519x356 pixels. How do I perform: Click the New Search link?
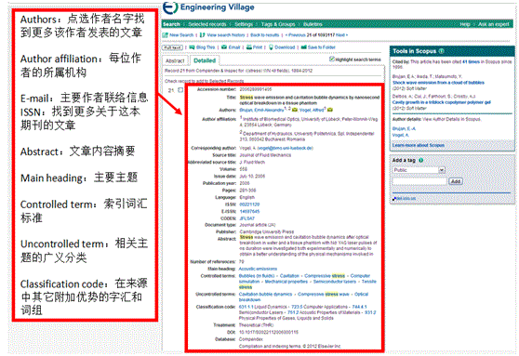(x=181, y=35)
